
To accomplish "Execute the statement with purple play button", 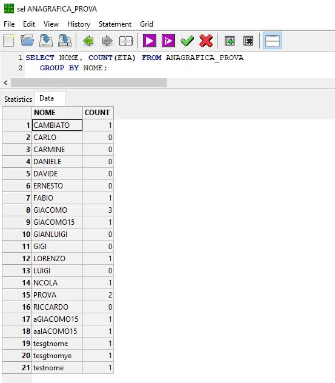I will 150,41.
